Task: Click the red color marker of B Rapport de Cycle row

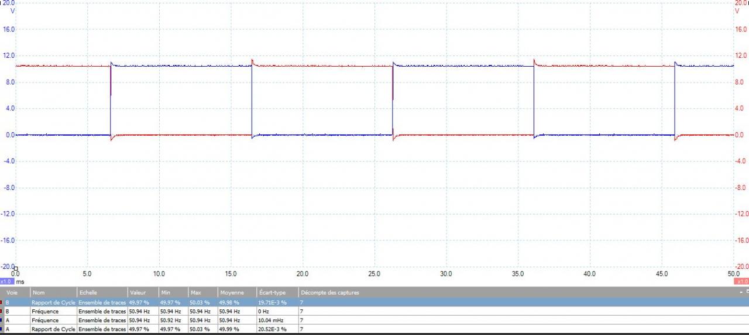Action: [x=2, y=302]
